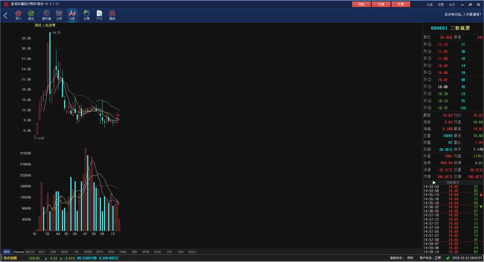Switch to the DMA indicator tab
Screen dimensions: 484x262
tap(123, 252)
